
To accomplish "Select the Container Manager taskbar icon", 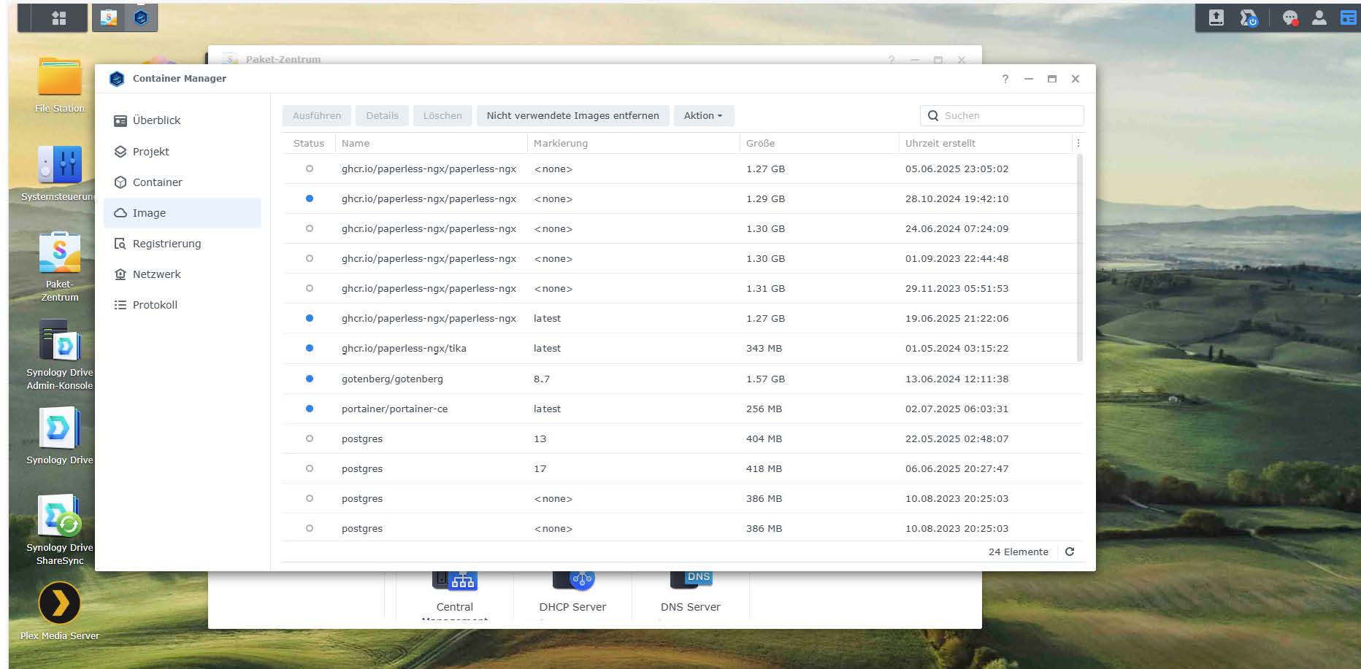I will click(x=141, y=18).
